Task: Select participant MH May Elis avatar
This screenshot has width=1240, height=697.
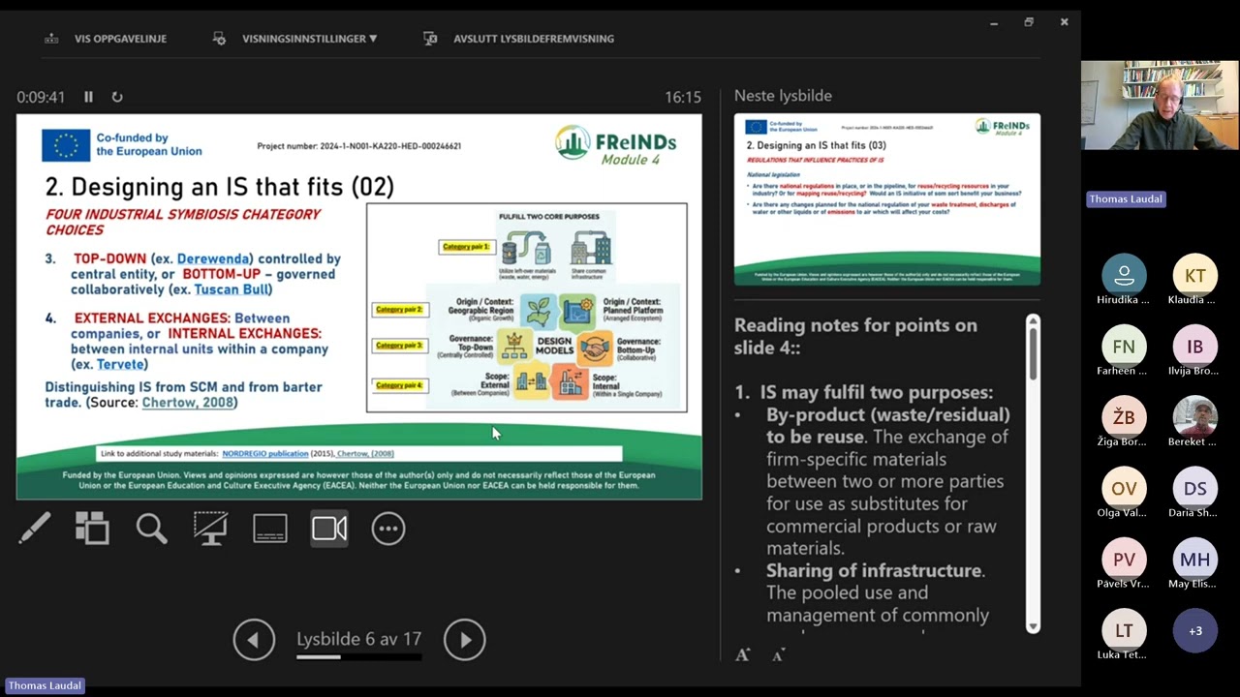Action: [x=1194, y=560]
